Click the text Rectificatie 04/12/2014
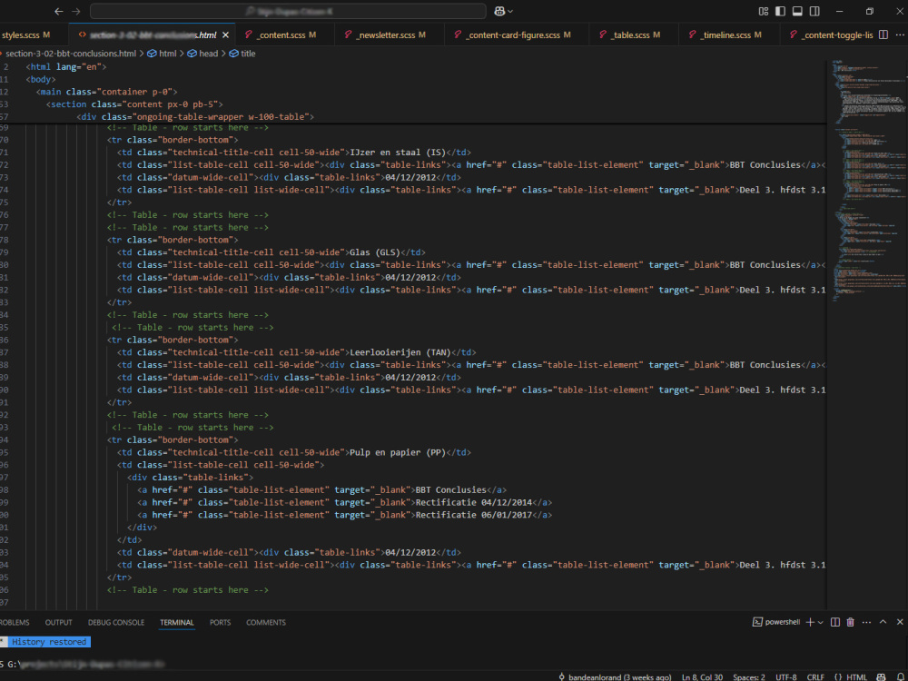This screenshot has height=681, width=908. coord(474,502)
